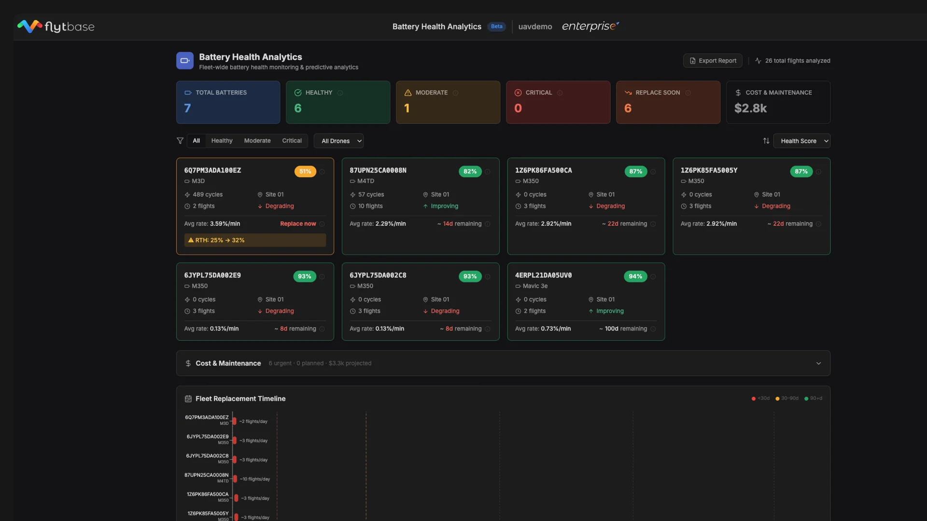This screenshot has height=521, width=927.
Task: Click info icon on Healthy stat card
Action: tap(340, 93)
